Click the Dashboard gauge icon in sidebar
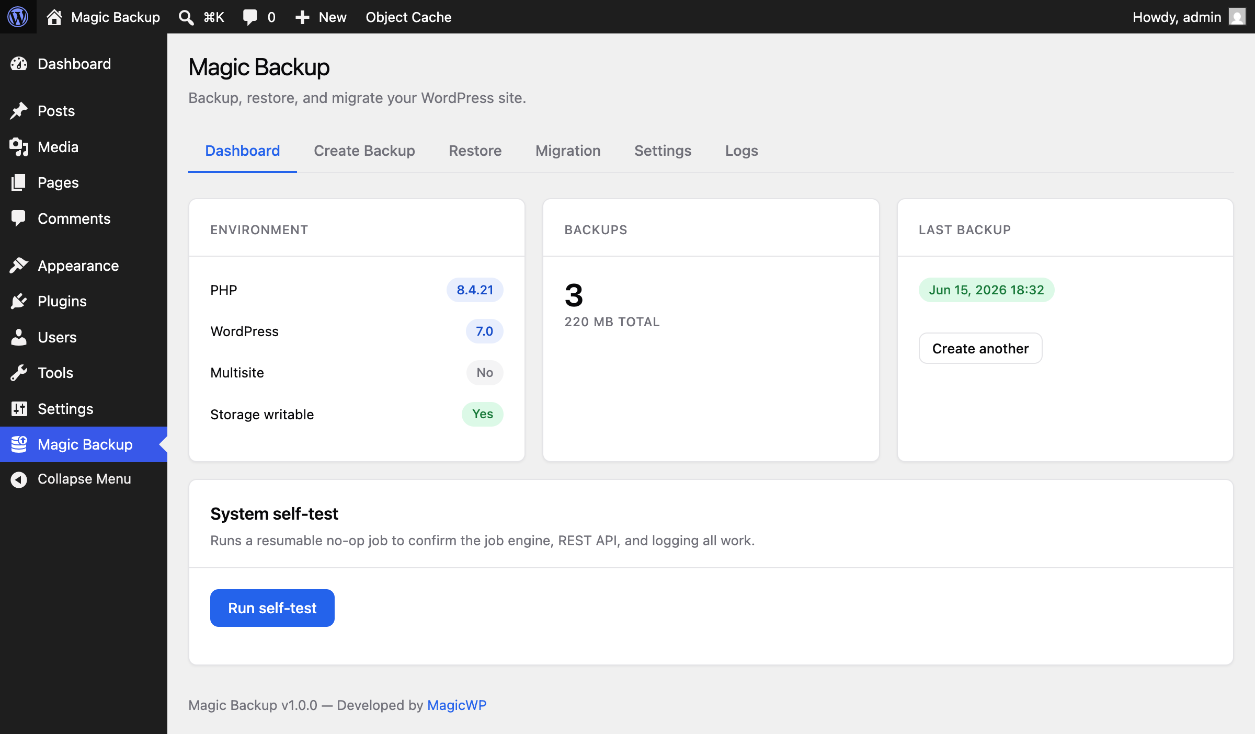1255x734 pixels. [x=19, y=64]
